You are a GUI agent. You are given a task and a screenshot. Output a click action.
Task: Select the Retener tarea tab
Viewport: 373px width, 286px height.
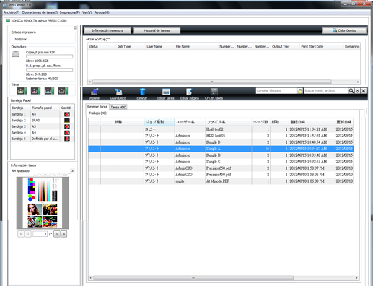pyautogui.click(x=97, y=107)
